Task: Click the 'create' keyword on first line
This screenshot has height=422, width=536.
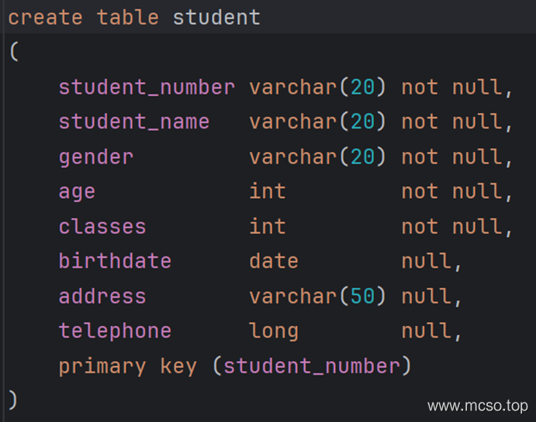Action: tap(45, 17)
